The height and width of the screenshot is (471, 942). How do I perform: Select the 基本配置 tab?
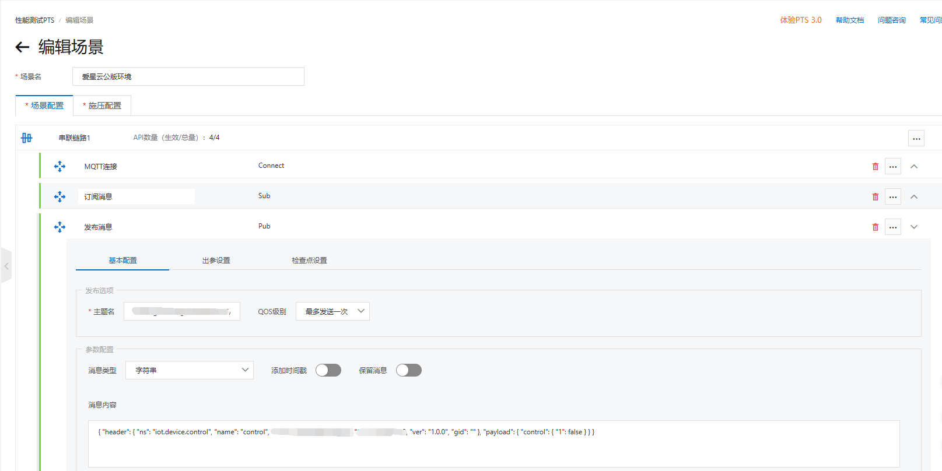coord(122,261)
